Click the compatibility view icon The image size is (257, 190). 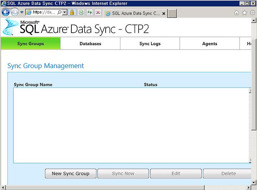click(81, 12)
